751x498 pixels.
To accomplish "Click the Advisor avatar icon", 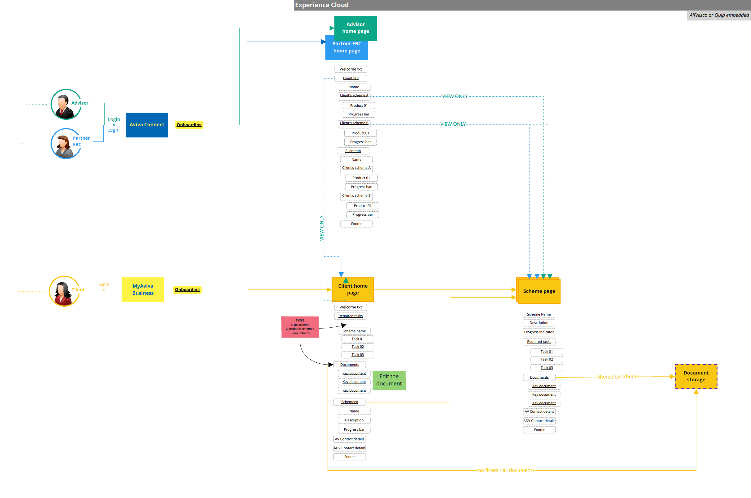I will [65, 105].
